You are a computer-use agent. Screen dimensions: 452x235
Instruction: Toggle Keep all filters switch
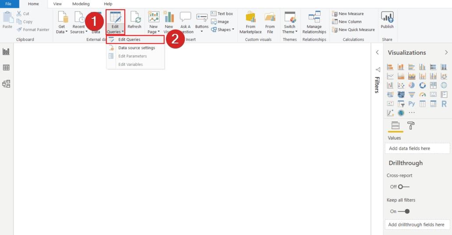pos(403,211)
